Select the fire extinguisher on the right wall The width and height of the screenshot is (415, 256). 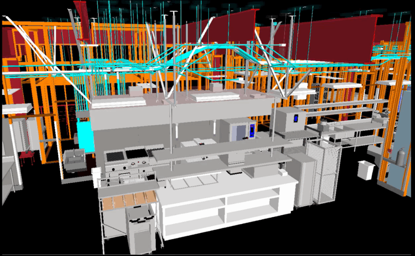(x=400, y=157)
